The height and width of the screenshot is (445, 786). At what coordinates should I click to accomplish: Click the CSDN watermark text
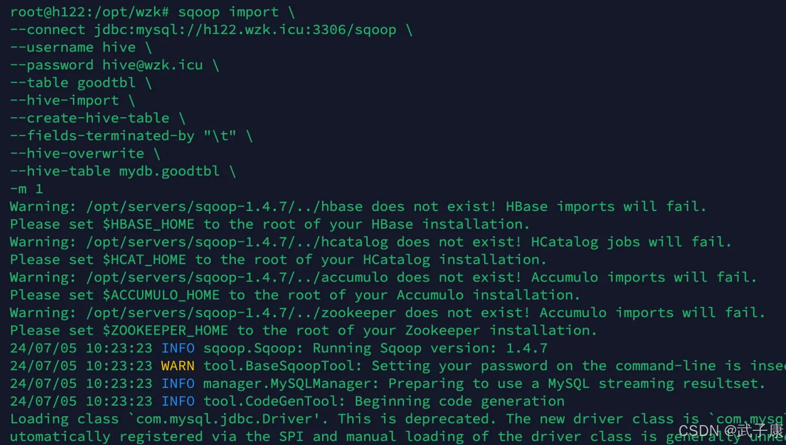(730, 430)
